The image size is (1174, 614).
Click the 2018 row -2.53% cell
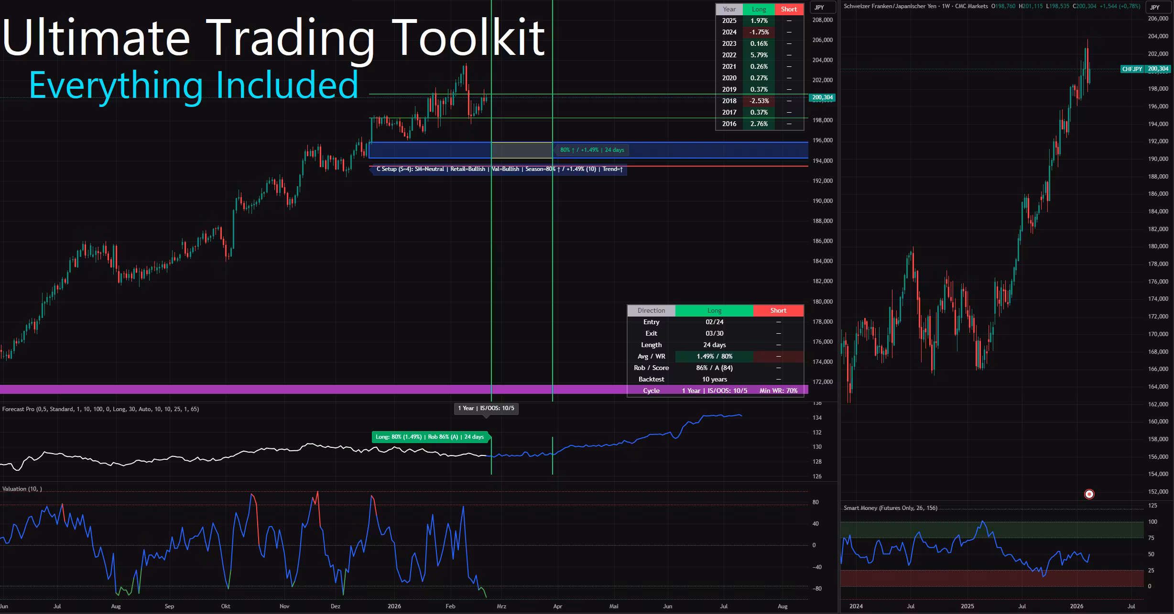[x=759, y=101]
